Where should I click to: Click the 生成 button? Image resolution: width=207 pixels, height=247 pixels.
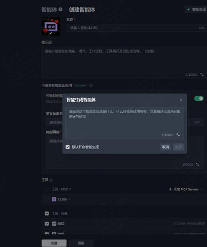(x=179, y=147)
